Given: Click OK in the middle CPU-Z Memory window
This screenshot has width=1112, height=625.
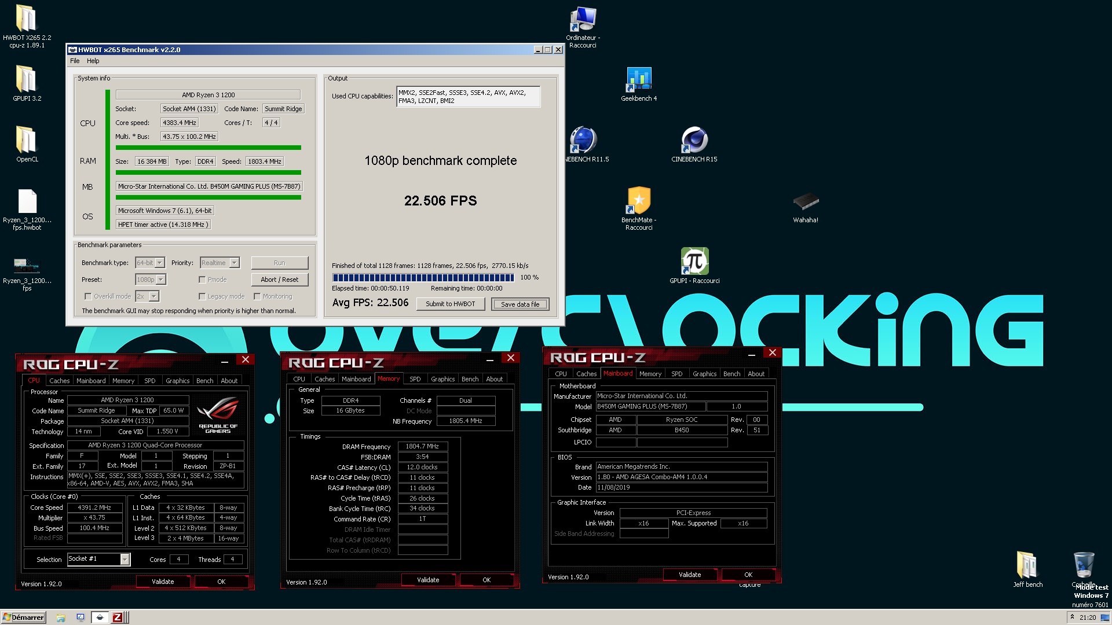Looking at the screenshot, I should point(487,580).
